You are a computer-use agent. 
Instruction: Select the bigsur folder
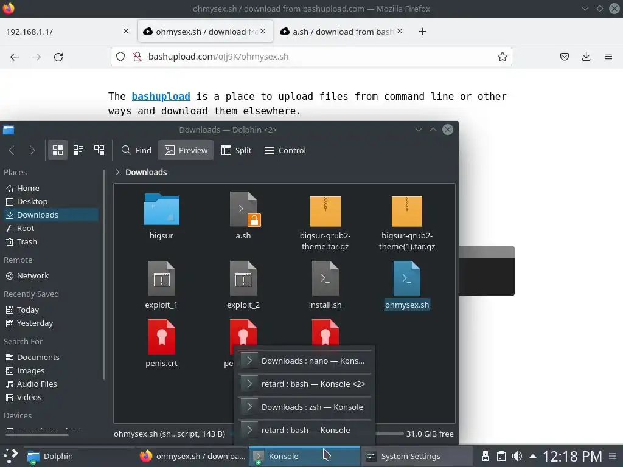161,217
